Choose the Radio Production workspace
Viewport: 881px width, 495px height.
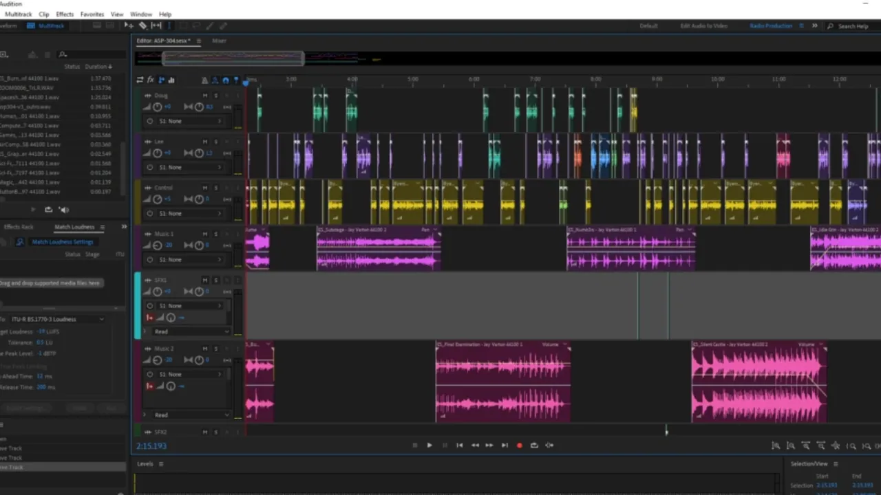tap(771, 26)
